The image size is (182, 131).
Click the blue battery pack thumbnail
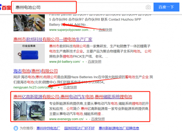pos(29,53)
